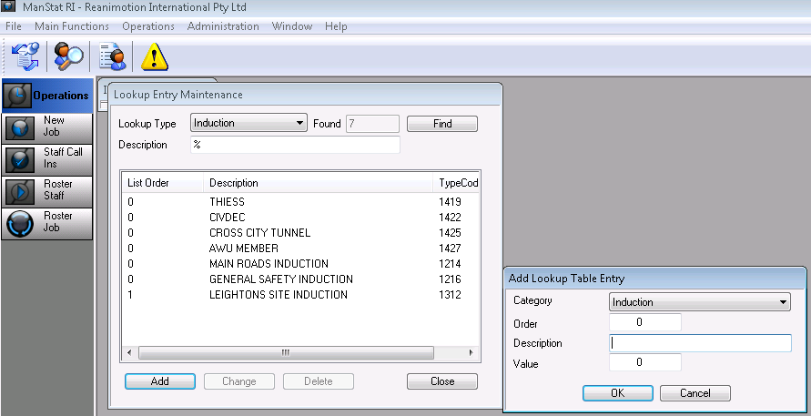811x416 pixels.
Task: Select Roster Staff in sidebar
Action: [x=47, y=190]
